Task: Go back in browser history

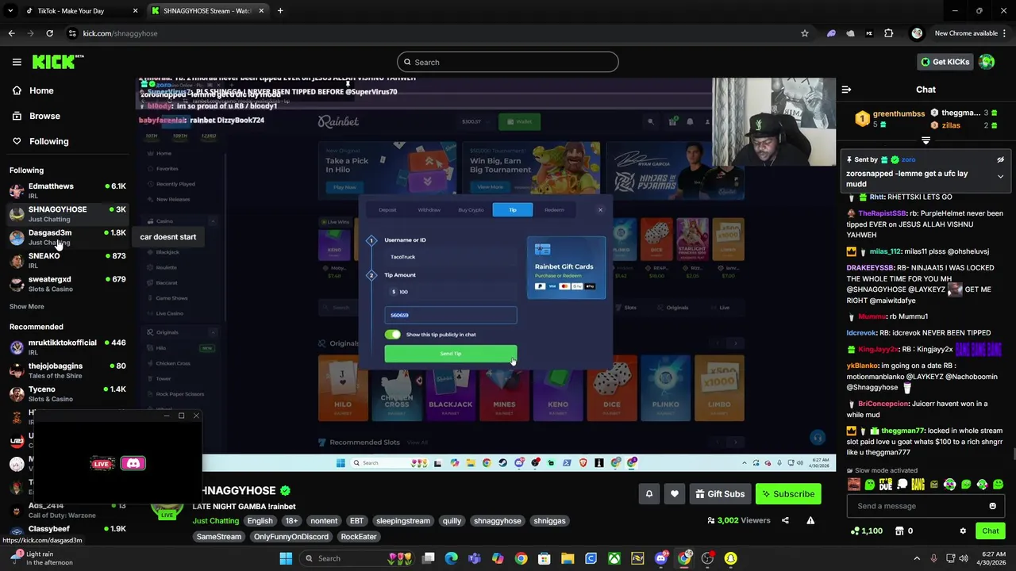Action: pos(11,33)
